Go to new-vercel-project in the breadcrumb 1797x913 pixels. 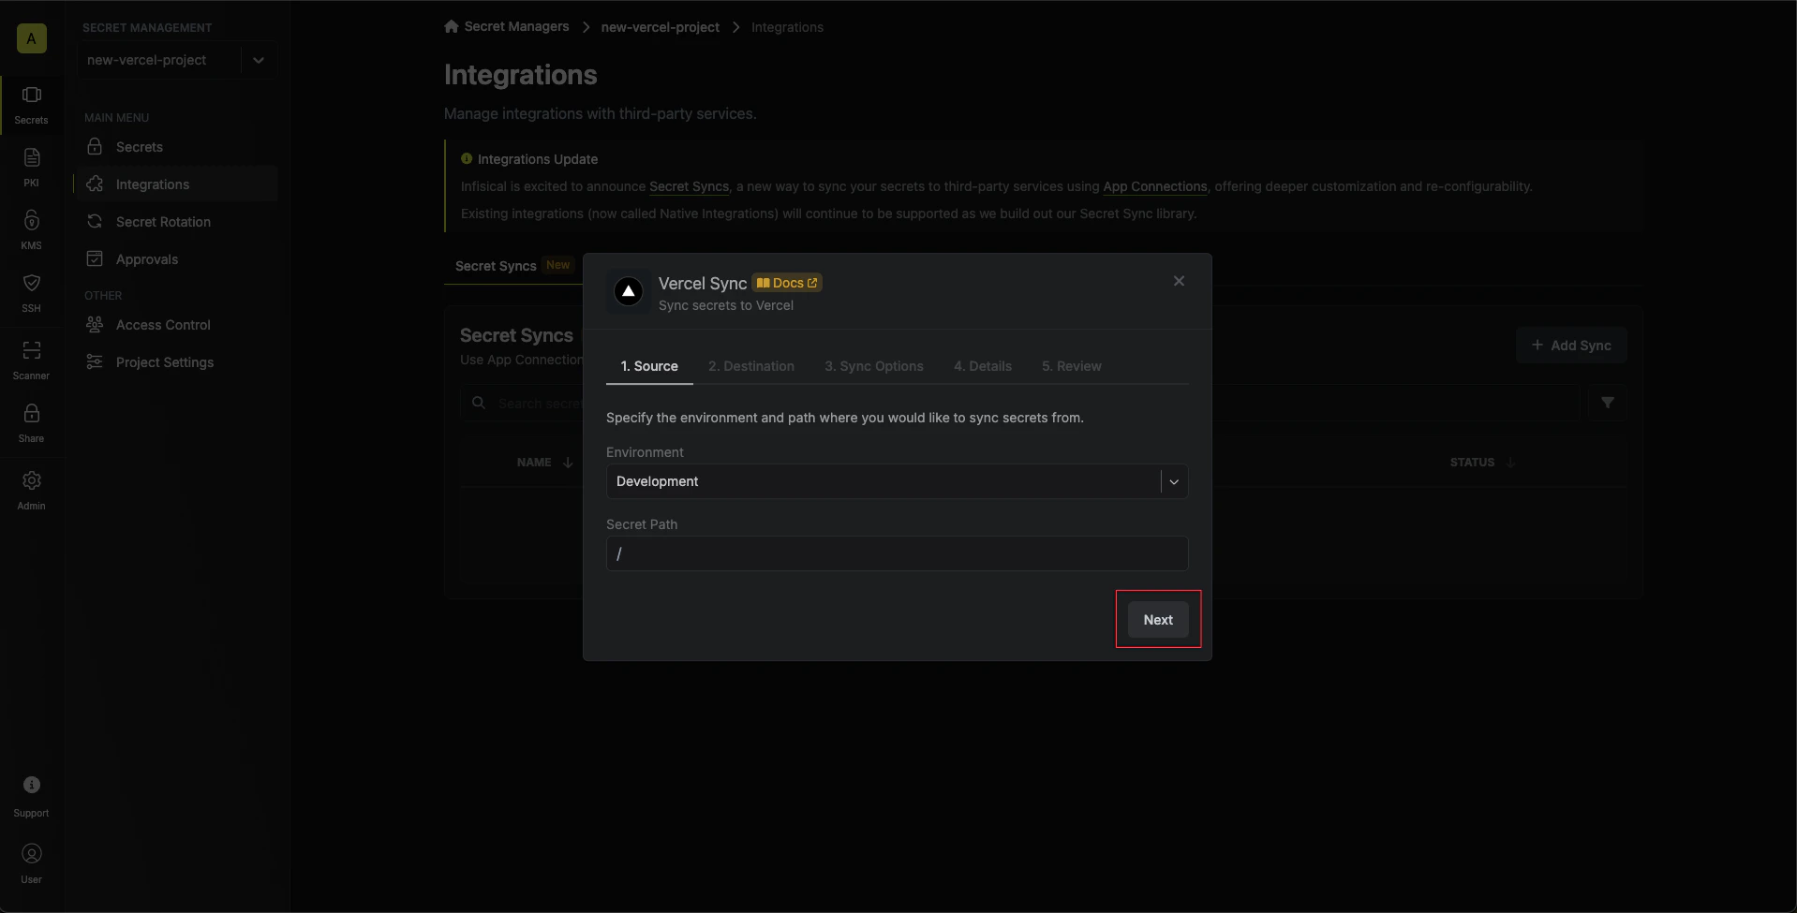(660, 27)
